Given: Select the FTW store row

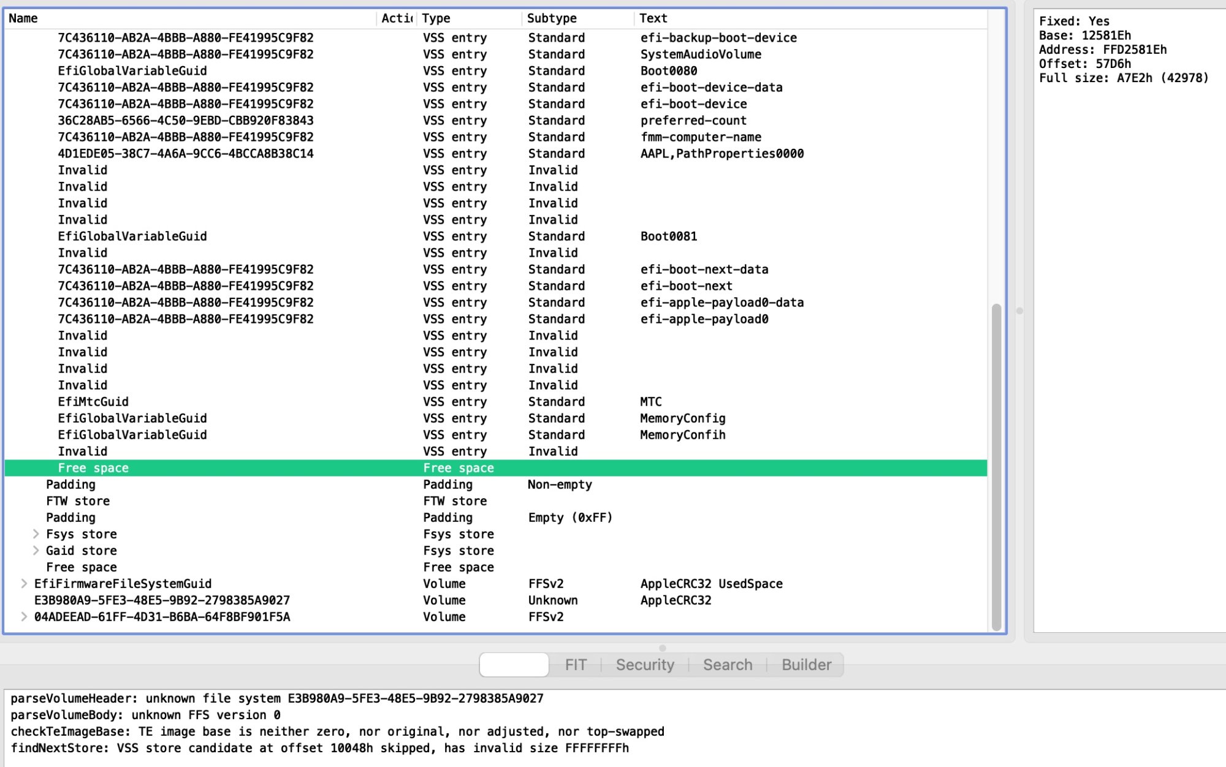Looking at the screenshot, I should tap(78, 501).
